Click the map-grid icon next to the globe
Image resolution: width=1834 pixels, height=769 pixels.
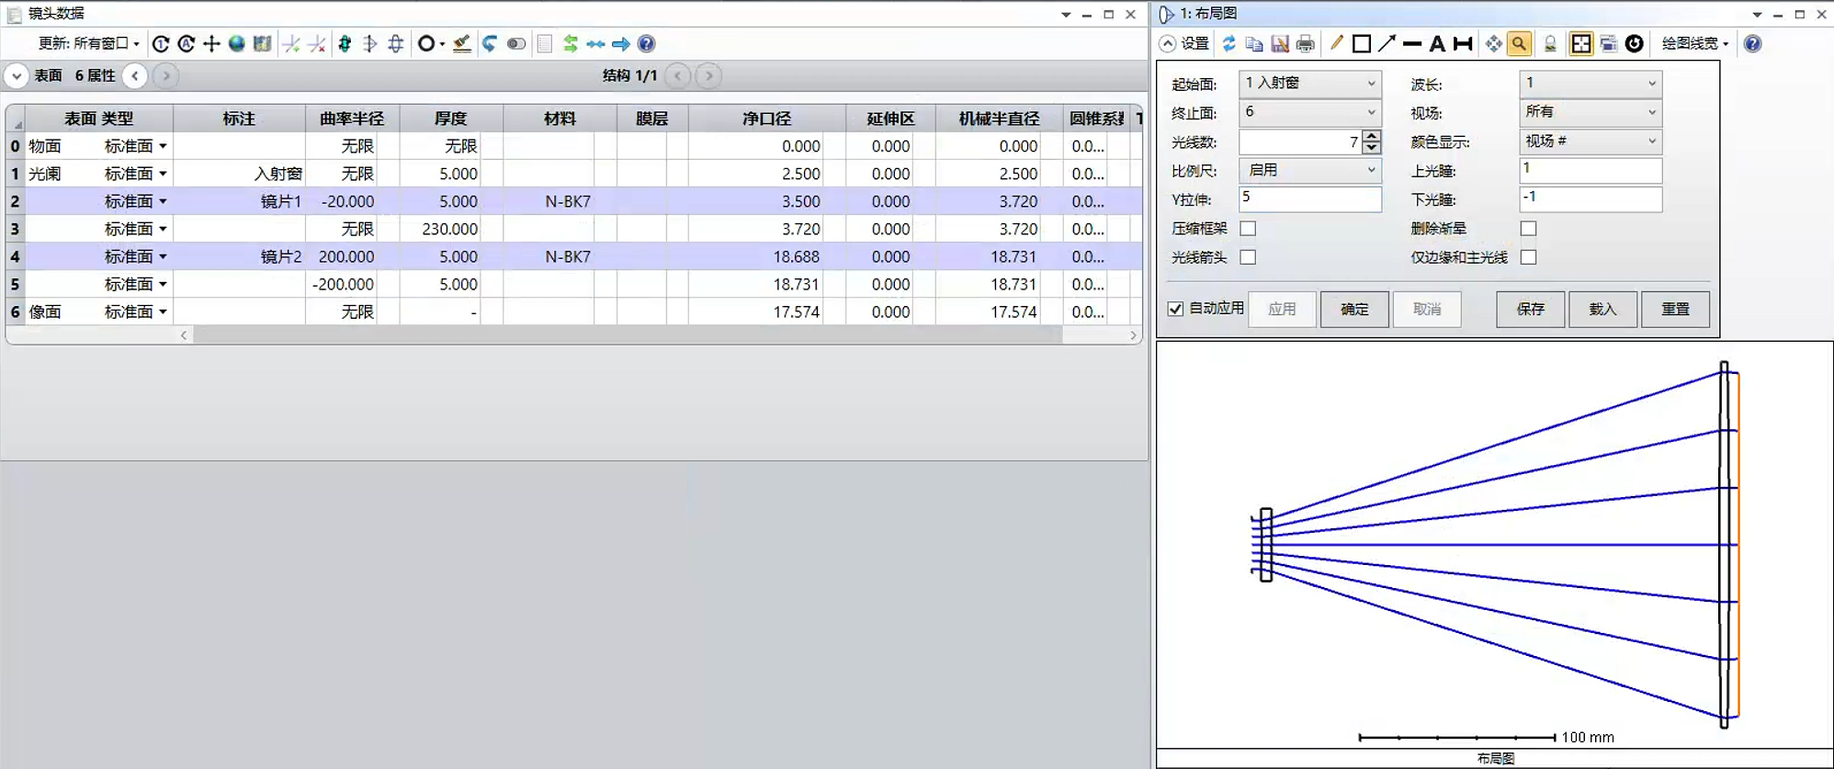pos(263,44)
